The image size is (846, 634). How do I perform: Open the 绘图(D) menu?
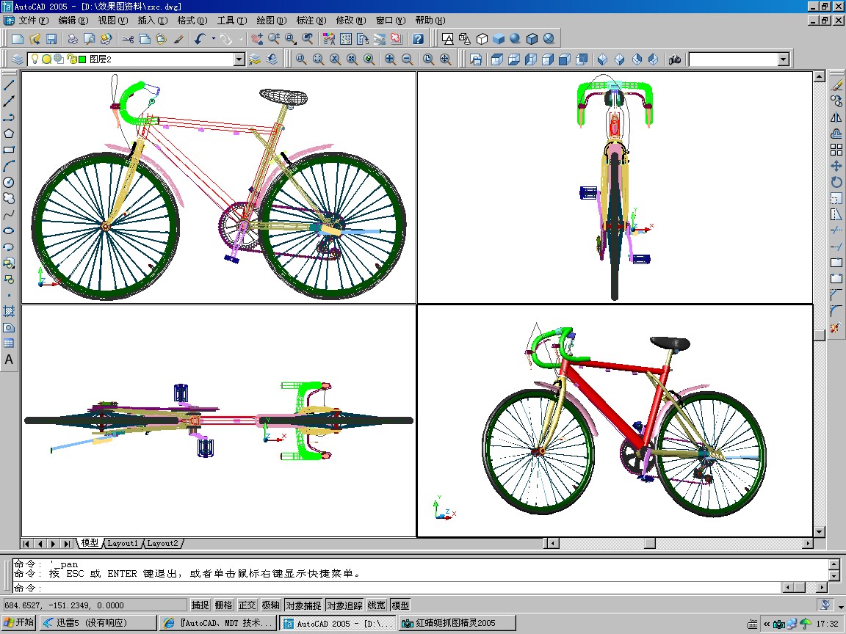tap(272, 21)
